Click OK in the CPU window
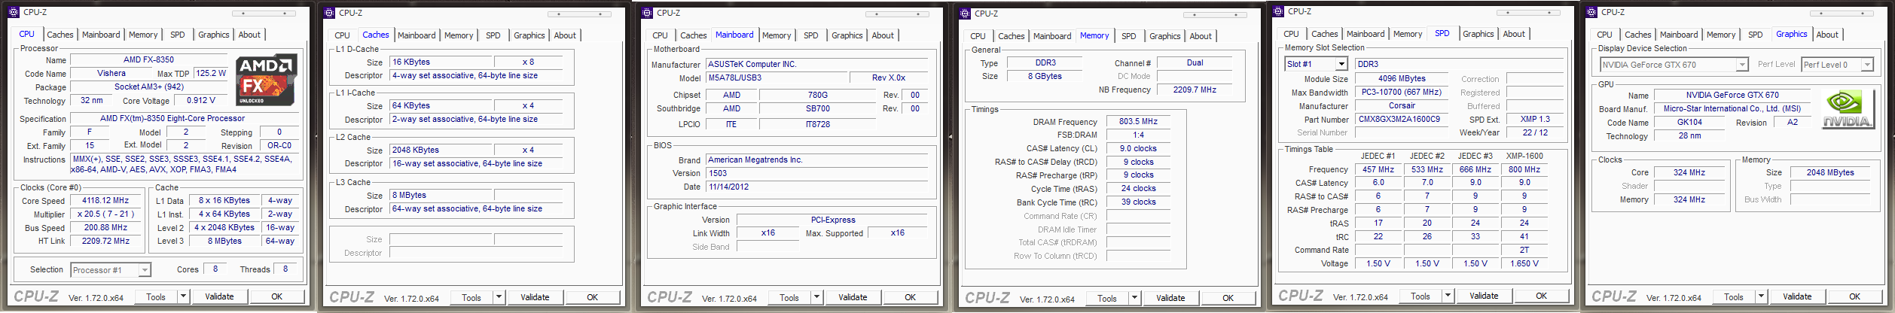This screenshot has width=1895, height=313. (277, 296)
